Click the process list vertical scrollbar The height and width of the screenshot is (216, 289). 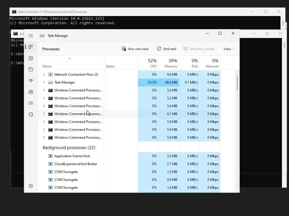coord(237,83)
